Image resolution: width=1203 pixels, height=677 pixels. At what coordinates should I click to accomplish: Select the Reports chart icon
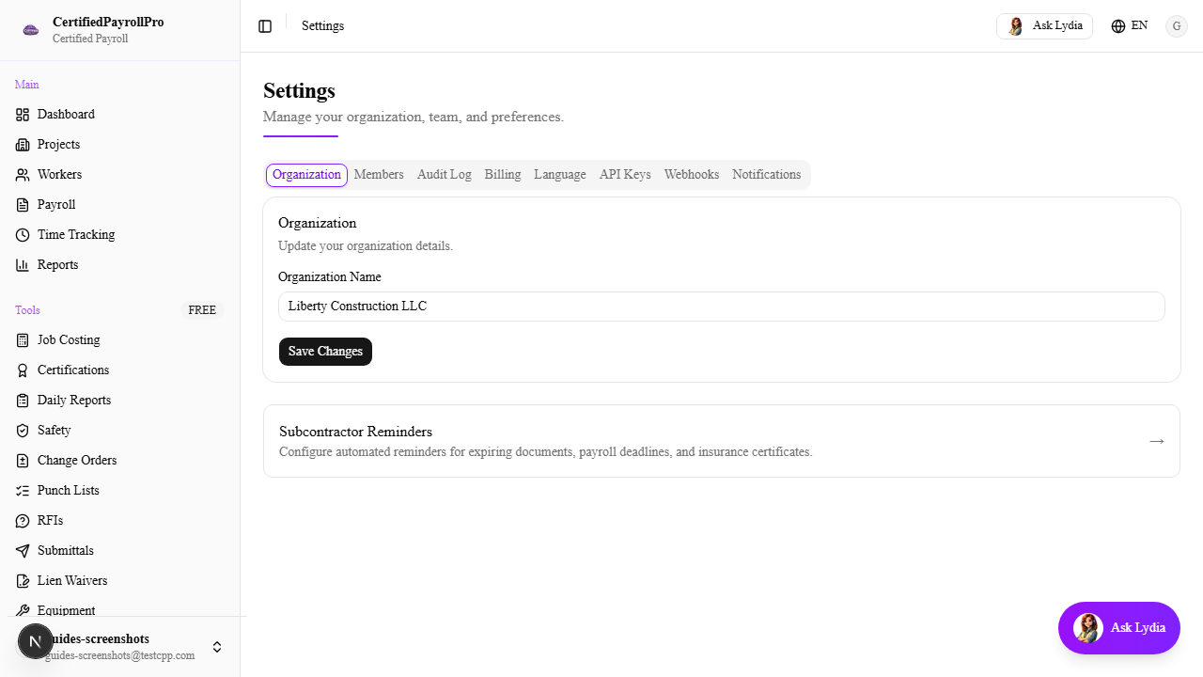point(23,264)
